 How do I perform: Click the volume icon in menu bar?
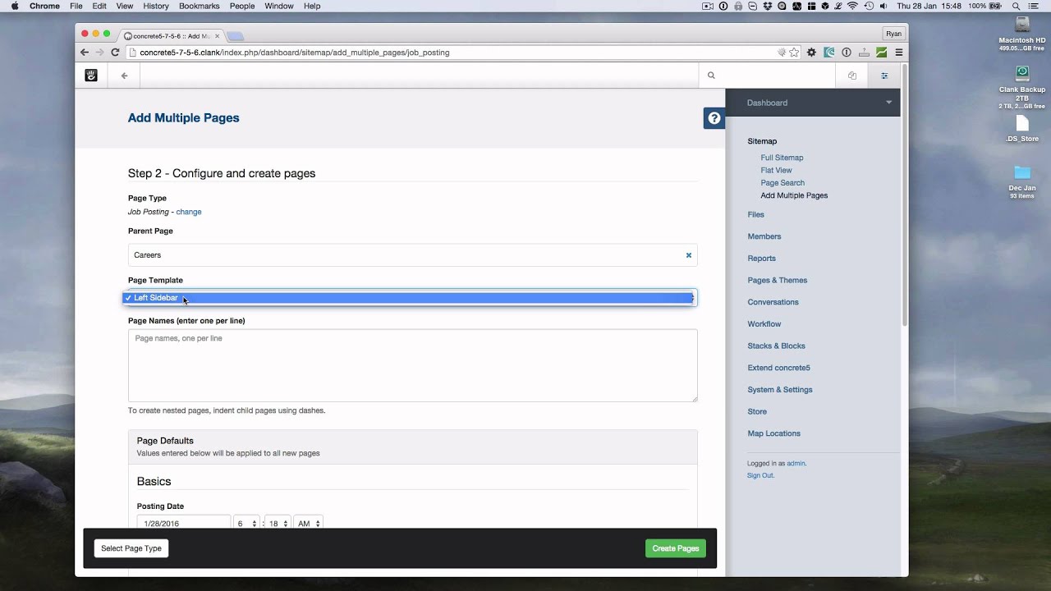883,6
